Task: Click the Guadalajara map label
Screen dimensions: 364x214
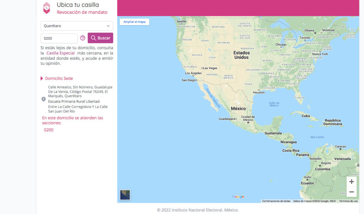Action: (x=227, y=119)
